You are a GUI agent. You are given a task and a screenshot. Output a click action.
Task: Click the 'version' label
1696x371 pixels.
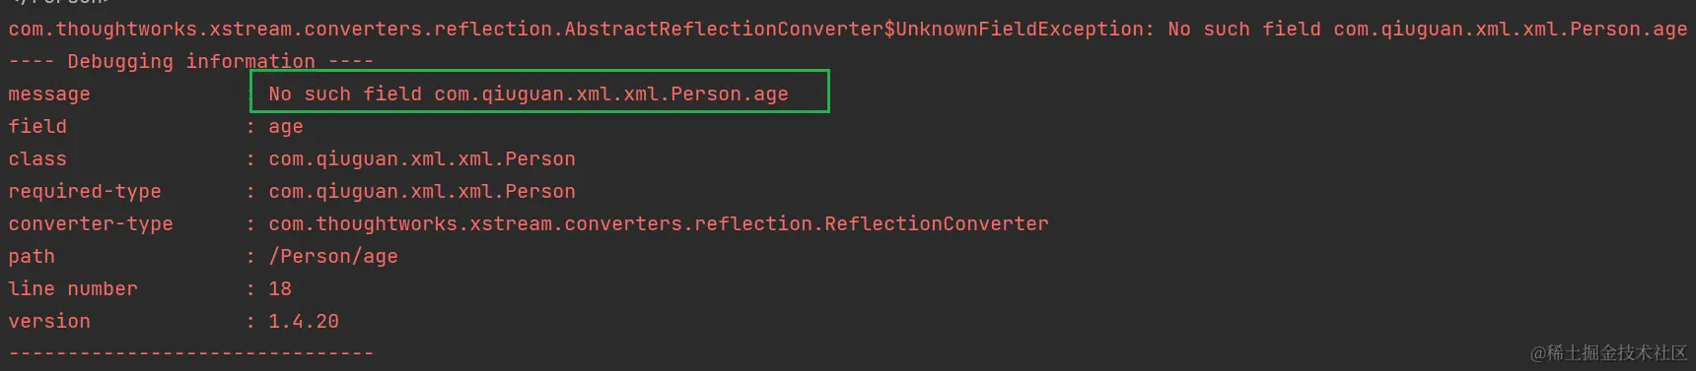pyautogui.click(x=49, y=322)
